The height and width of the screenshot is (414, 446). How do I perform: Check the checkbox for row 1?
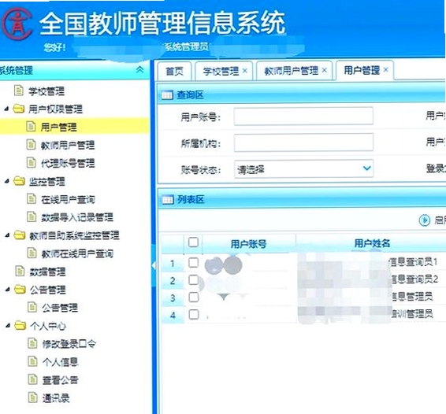point(193,262)
